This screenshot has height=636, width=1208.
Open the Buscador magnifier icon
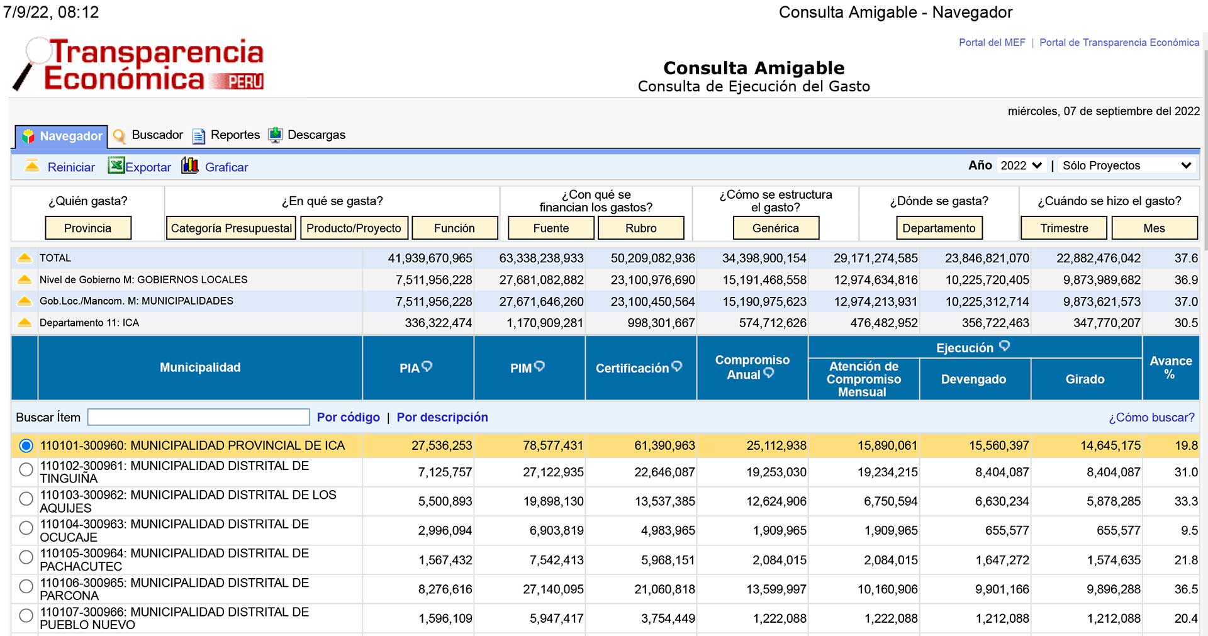(119, 135)
